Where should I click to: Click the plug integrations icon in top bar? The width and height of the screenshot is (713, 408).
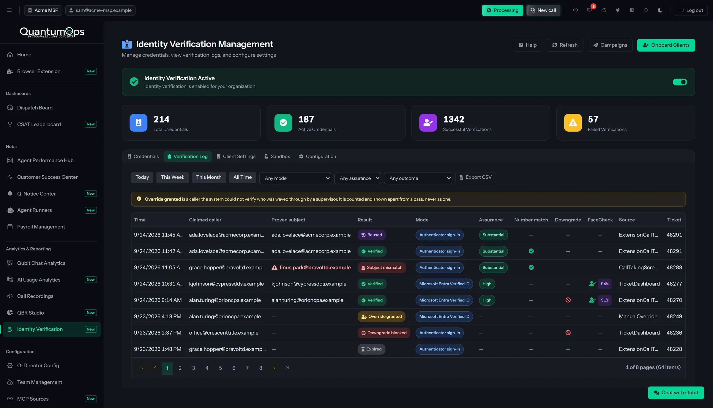coord(618,10)
